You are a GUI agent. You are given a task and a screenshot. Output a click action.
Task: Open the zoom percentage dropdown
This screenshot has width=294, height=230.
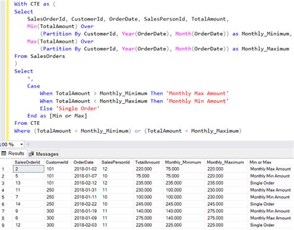coord(22,144)
